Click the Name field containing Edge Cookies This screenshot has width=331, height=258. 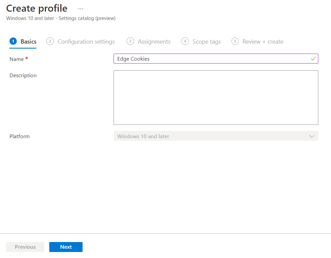tap(216, 59)
